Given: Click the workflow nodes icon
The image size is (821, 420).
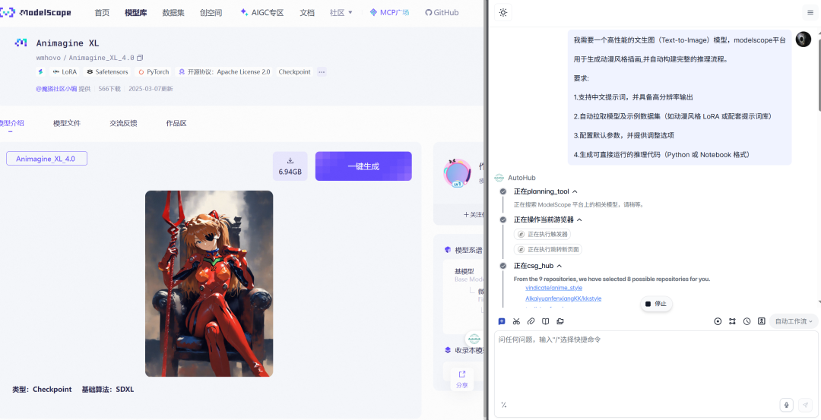Looking at the screenshot, I should click(x=733, y=321).
